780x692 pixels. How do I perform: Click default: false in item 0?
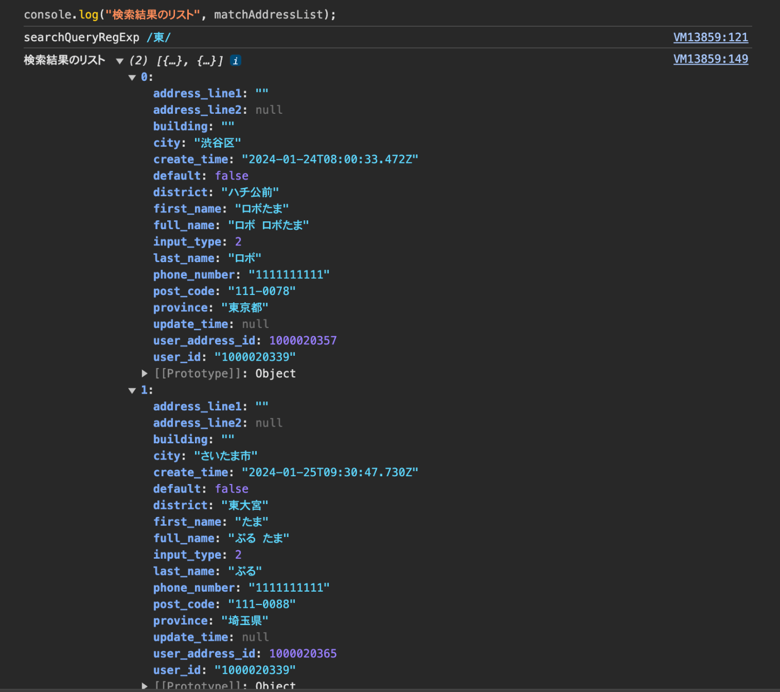coord(201,176)
